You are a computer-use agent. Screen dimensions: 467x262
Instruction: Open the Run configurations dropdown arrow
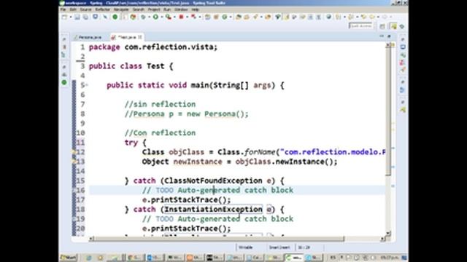(162, 17)
